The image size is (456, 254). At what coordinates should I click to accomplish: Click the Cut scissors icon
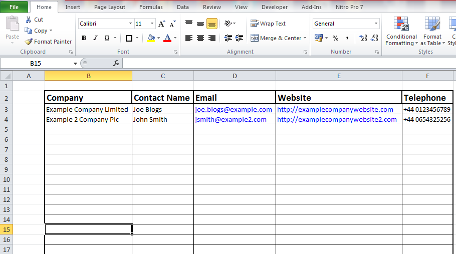point(28,20)
